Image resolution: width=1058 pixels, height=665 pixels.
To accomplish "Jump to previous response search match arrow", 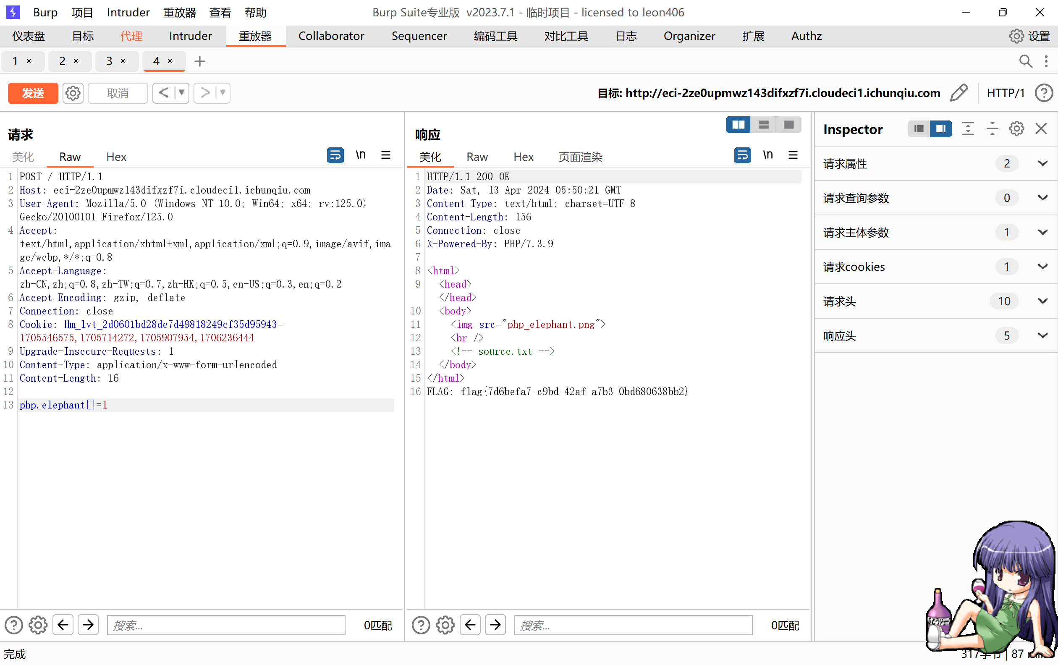I will coord(470,625).
